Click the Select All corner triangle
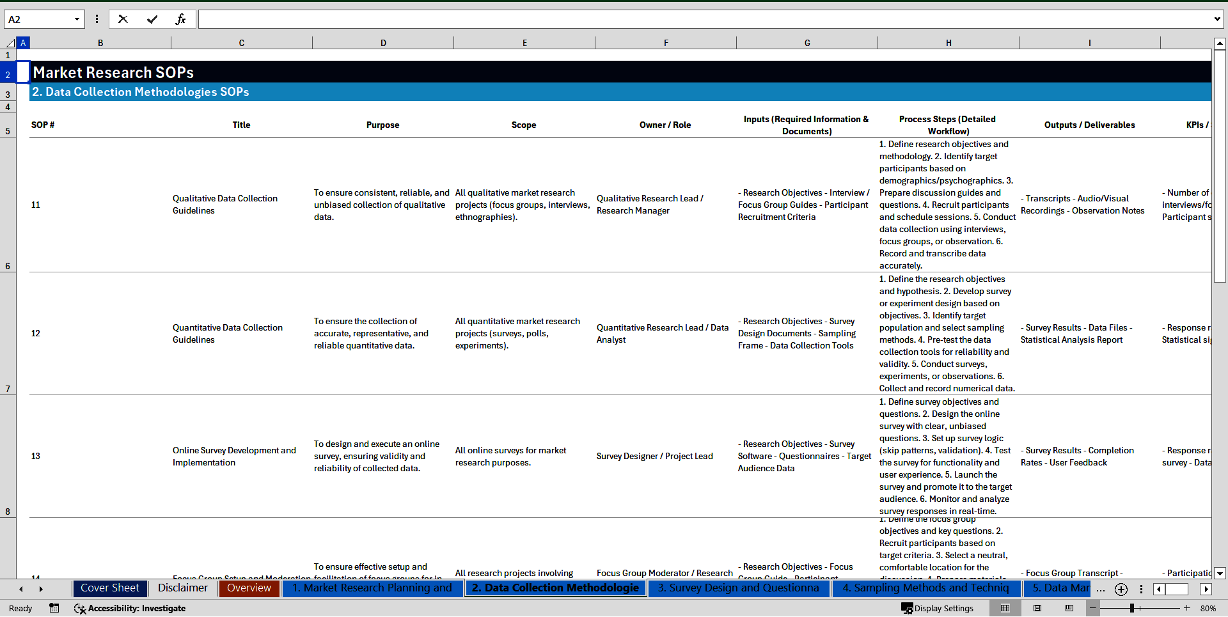Viewport: 1228px width, 617px height. (x=10, y=43)
